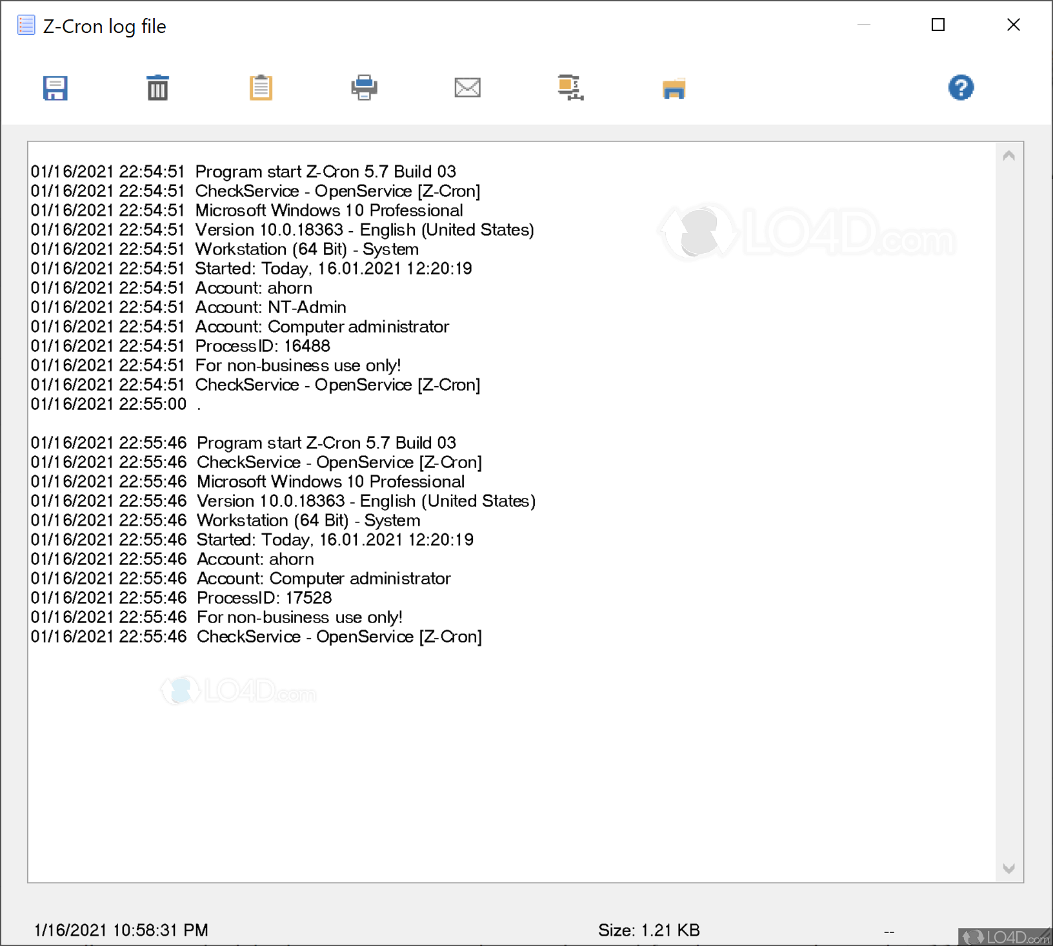
Task: Open the blue and yellow folder icon
Action: click(x=674, y=88)
